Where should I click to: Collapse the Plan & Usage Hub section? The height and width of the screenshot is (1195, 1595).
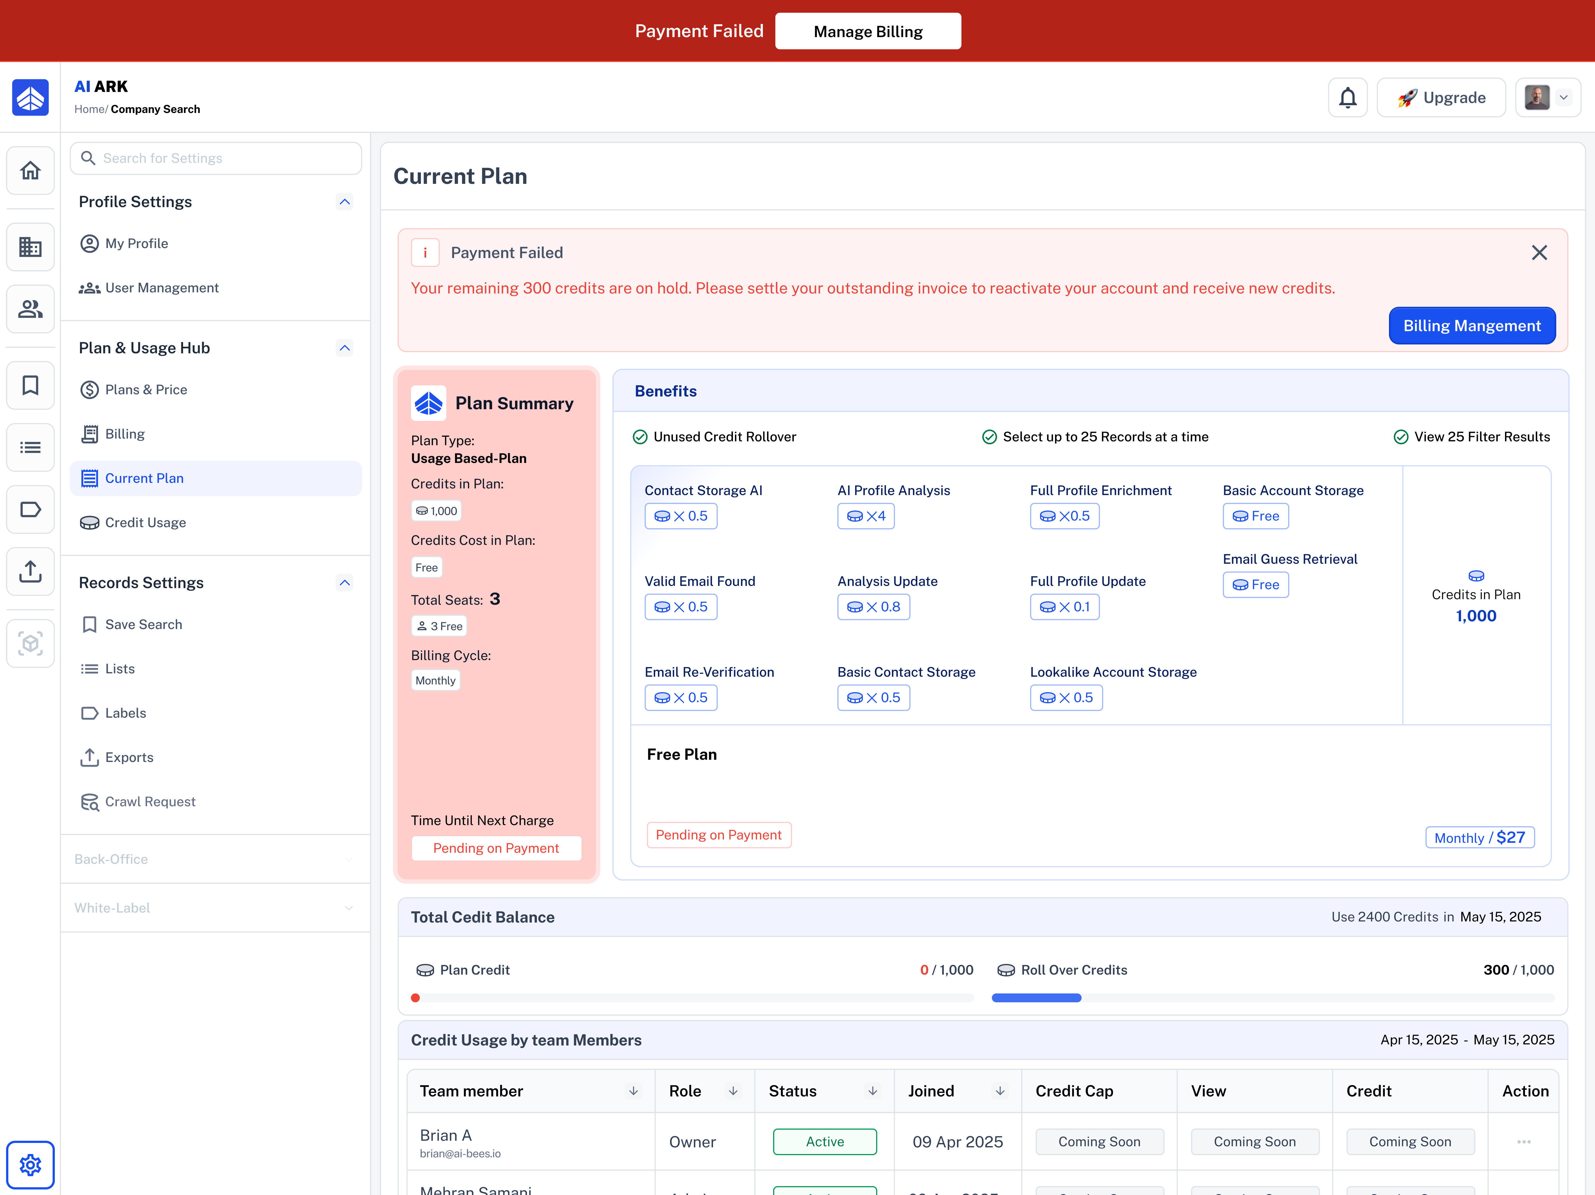coord(345,348)
